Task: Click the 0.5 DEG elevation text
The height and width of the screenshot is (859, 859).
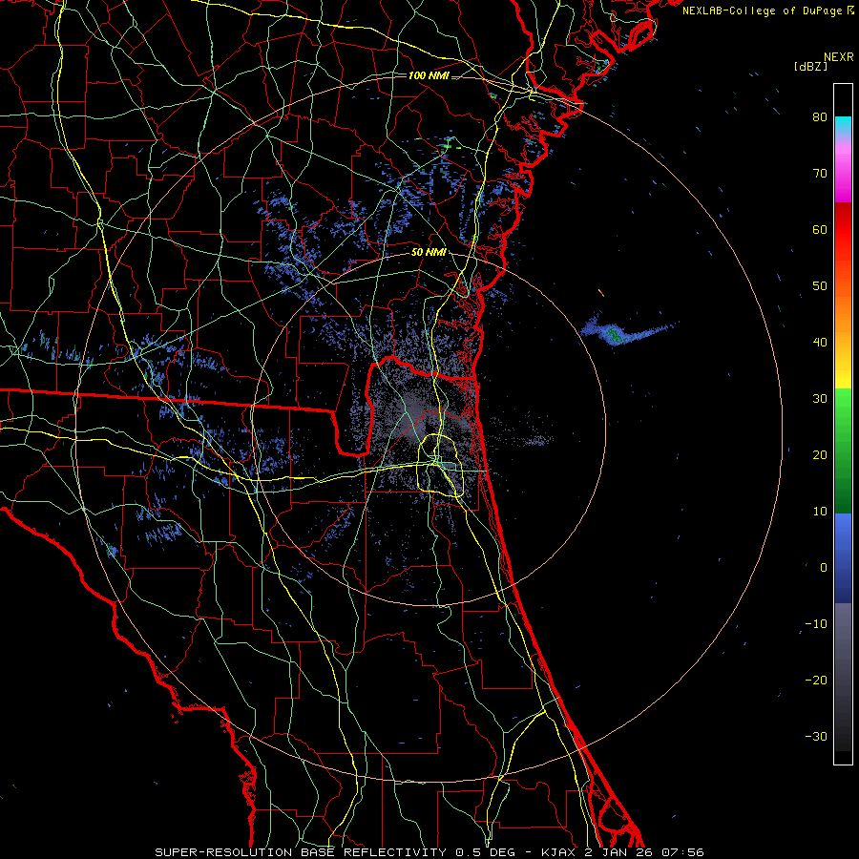Action: pos(486,852)
